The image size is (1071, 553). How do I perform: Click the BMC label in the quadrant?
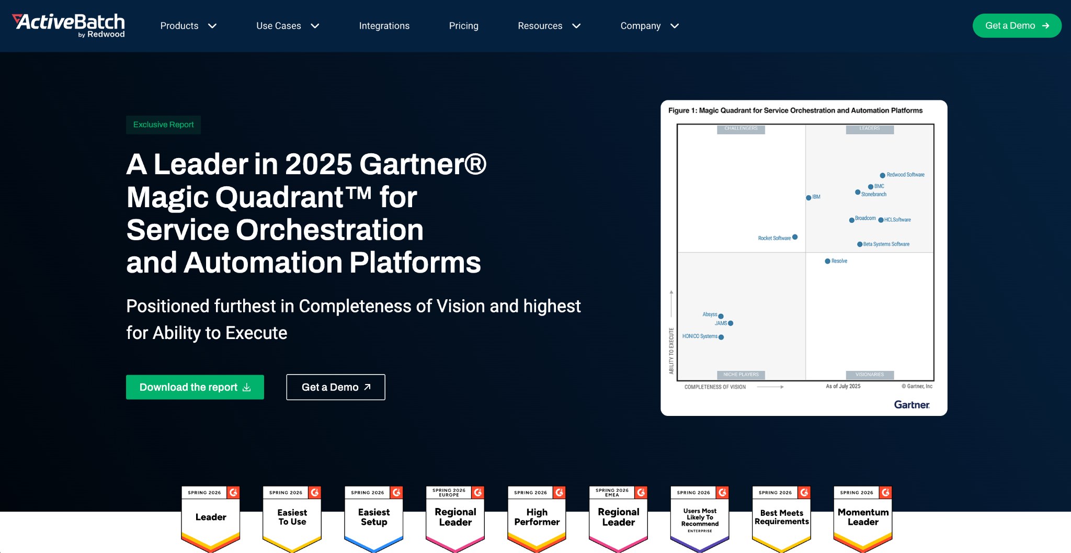(x=879, y=186)
